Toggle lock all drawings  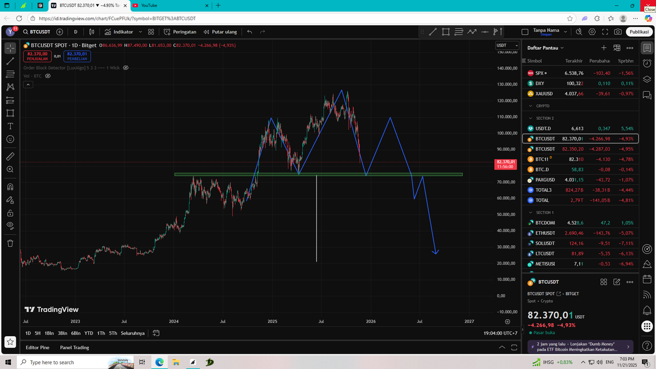pyautogui.click(x=10, y=213)
